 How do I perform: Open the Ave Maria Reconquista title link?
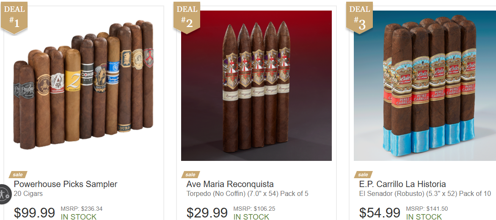click(230, 184)
